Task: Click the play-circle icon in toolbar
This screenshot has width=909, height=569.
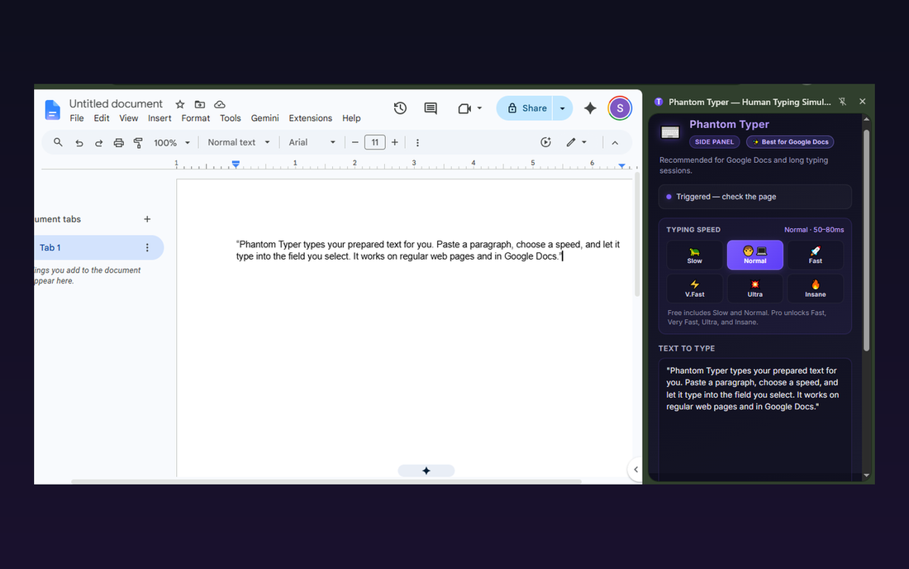Action: 545,142
